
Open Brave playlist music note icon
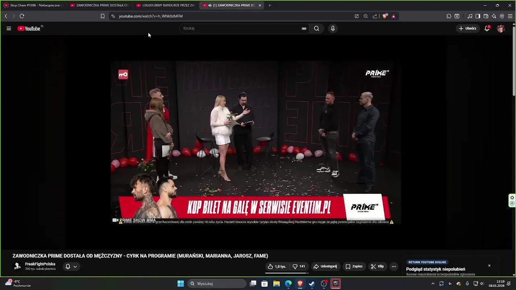coord(470,16)
